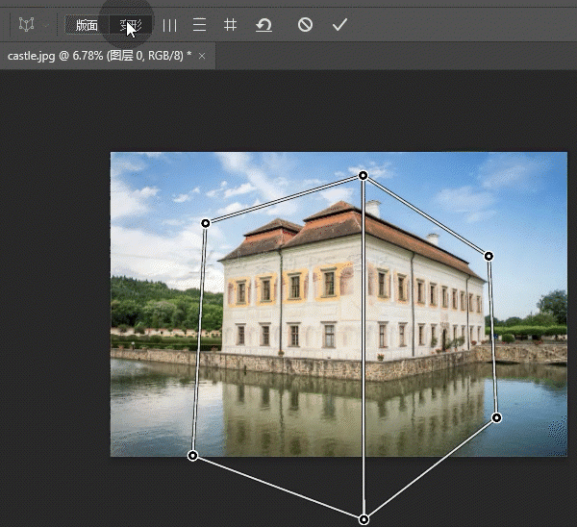Close the castle.jpg document tab
Screen dimensions: 577x527
pos(202,56)
